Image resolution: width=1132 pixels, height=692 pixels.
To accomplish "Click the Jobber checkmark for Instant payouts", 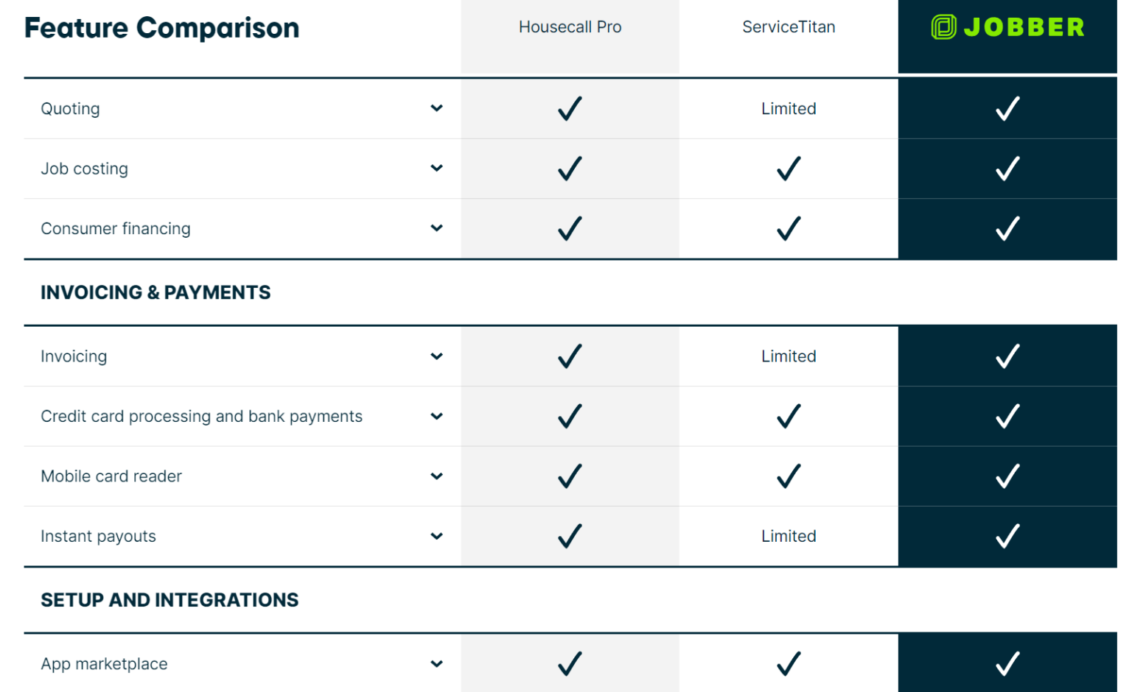I will (x=1007, y=536).
